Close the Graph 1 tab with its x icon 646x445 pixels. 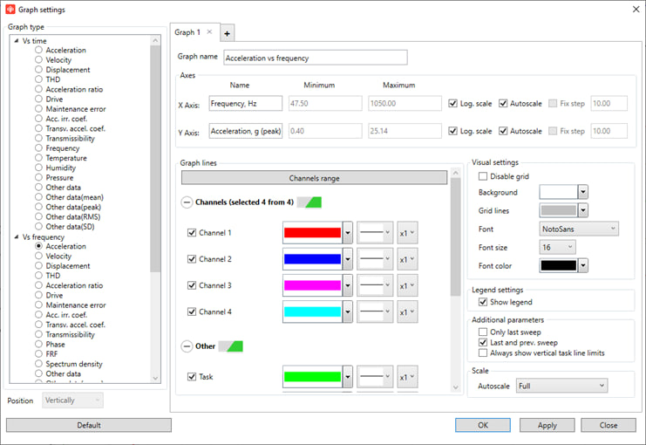coord(209,31)
